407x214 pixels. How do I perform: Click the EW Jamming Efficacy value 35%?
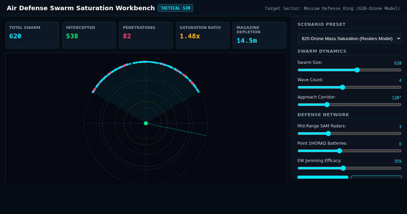tap(398, 161)
